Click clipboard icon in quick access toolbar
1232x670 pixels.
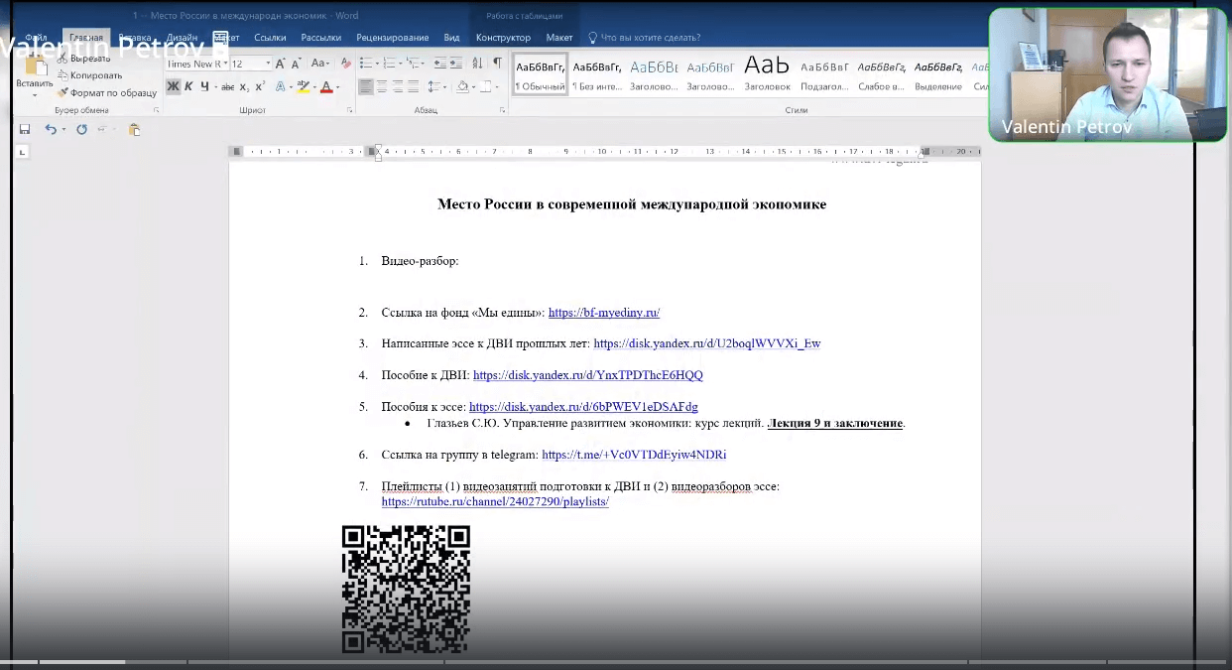(134, 129)
